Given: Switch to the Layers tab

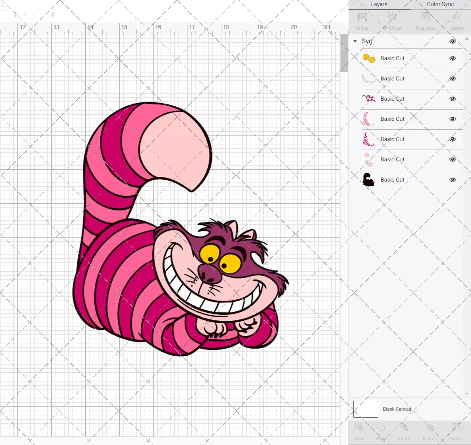Looking at the screenshot, I should click(379, 4).
